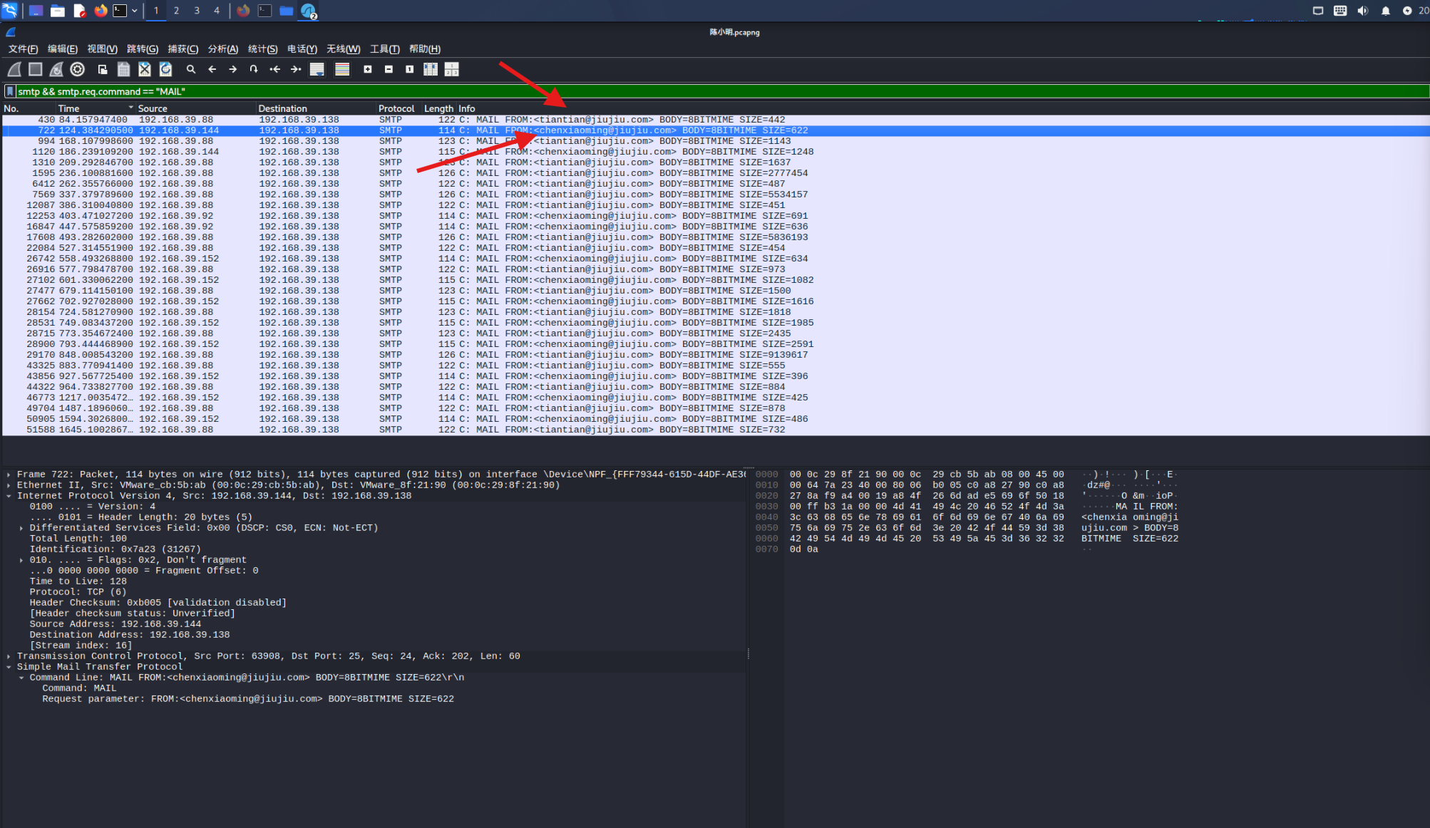The image size is (1430, 828).
Task: Zoom in the main window text
Action: pyautogui.click(x=368, y=69)
